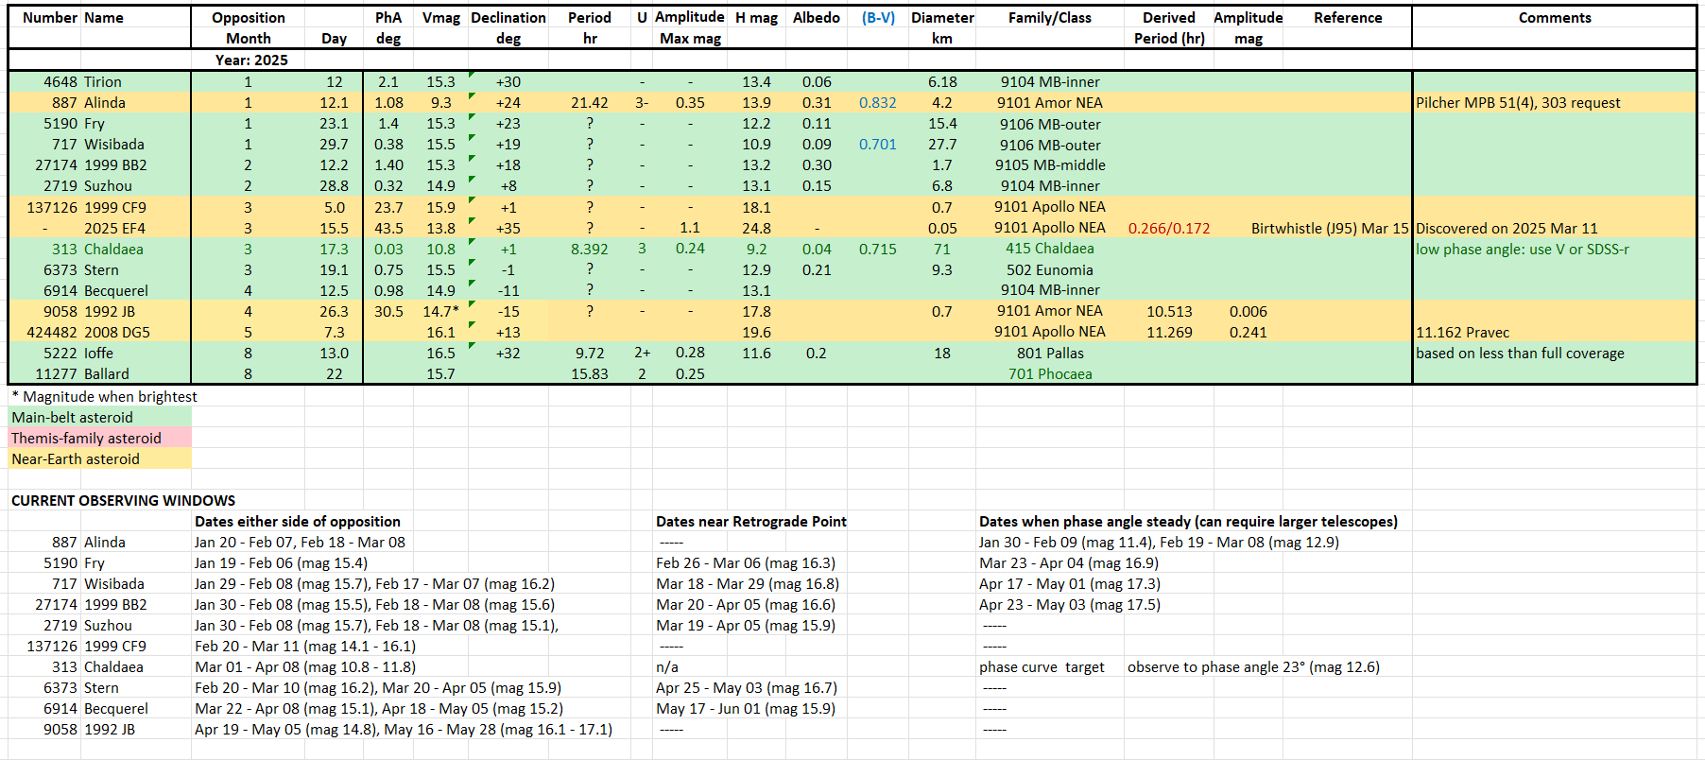
Task: Click comment 'Pilcher MPB 51(4), 303 request'
Action: (x=1518, y=103)
